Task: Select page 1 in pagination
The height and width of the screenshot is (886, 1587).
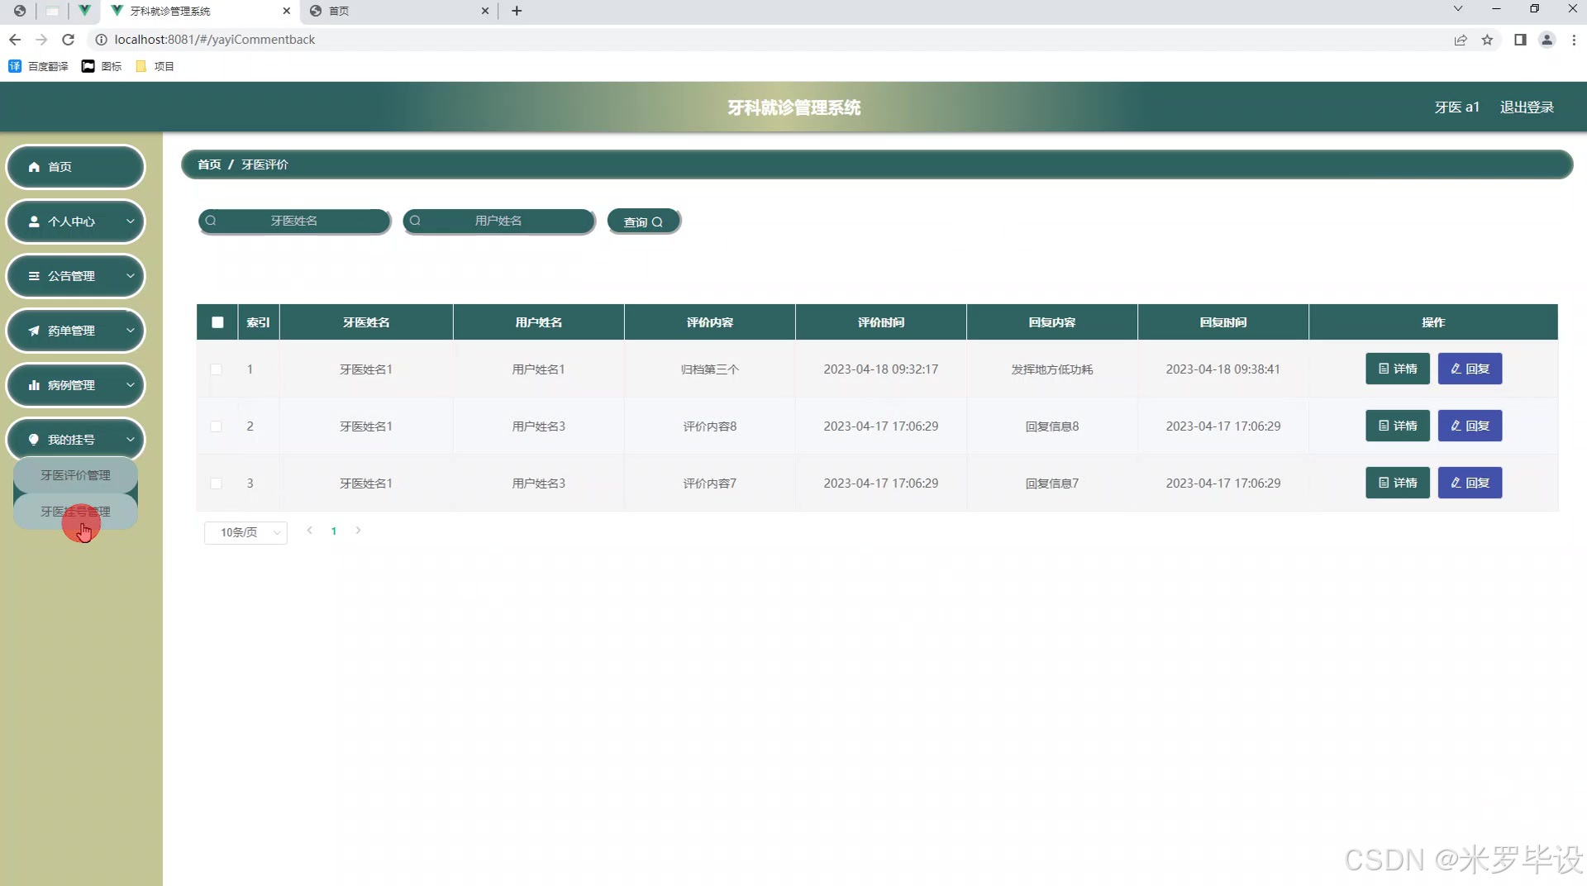Action: tap(334, 531)
